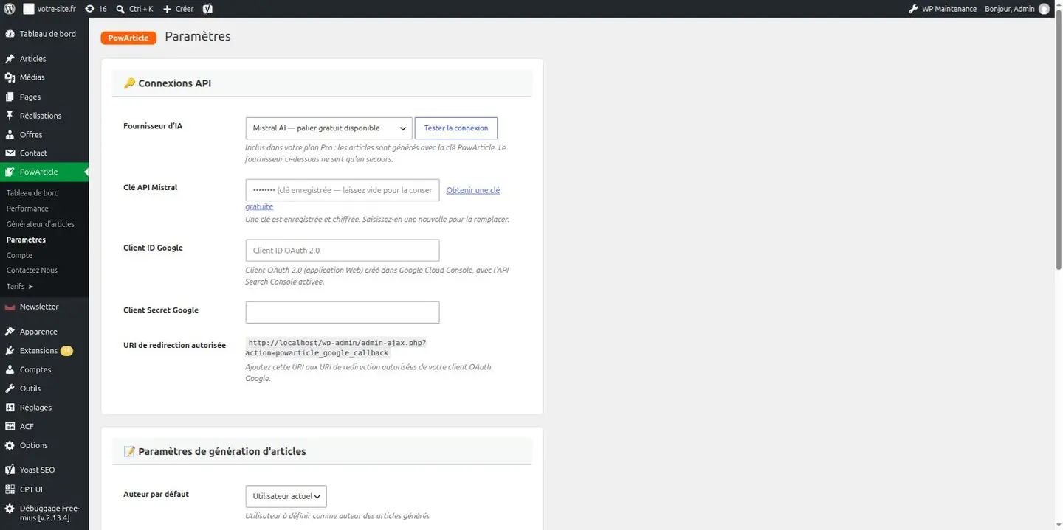1063x530 pixels.
Task: Open the Compte submenu item
Action: [x=19, y=255]
